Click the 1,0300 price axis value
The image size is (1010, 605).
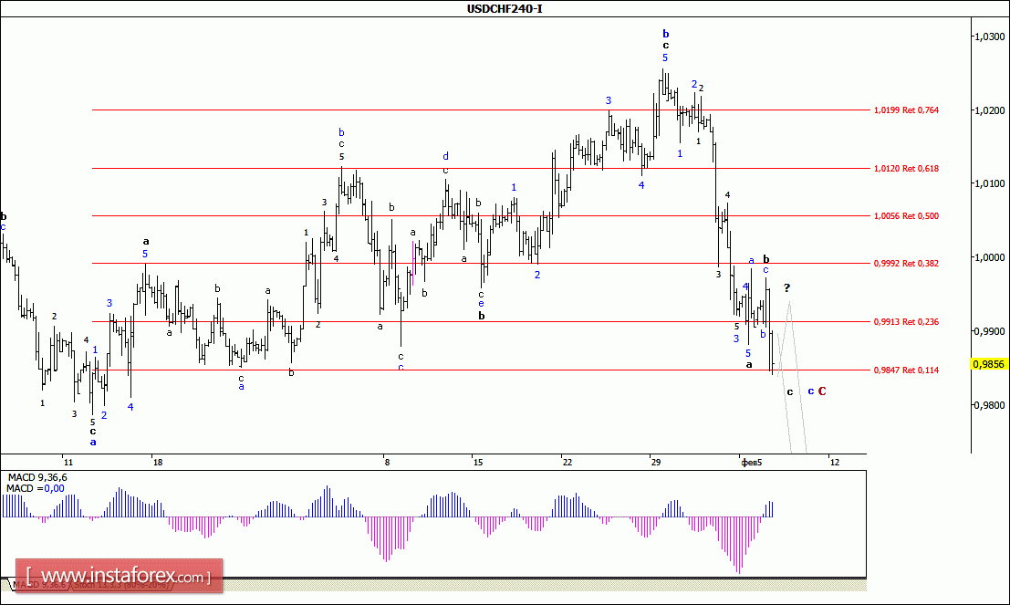[989, 37]
